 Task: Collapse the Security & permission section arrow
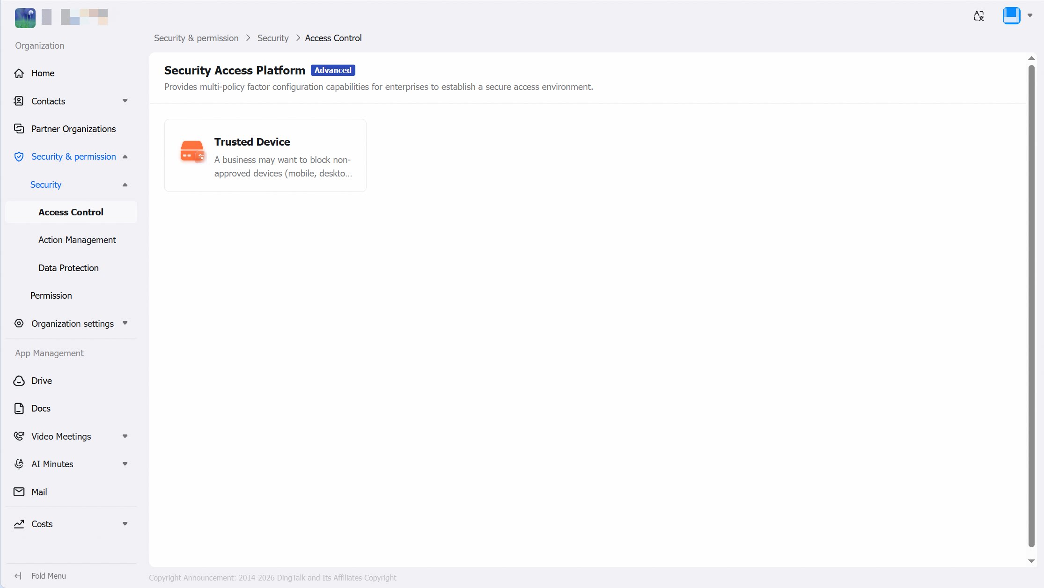[x=125, y=156]
